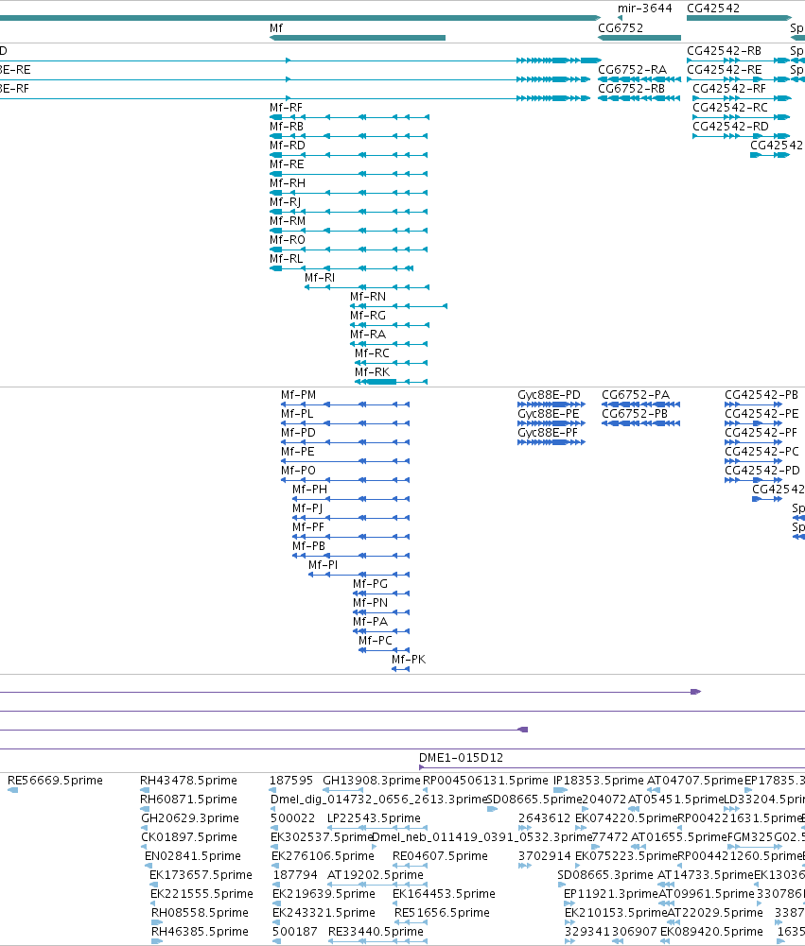The width and height of the screenshot is (805, 946).
Task: Click the Gyc88E-PF protein label
Action: point(547,433)
